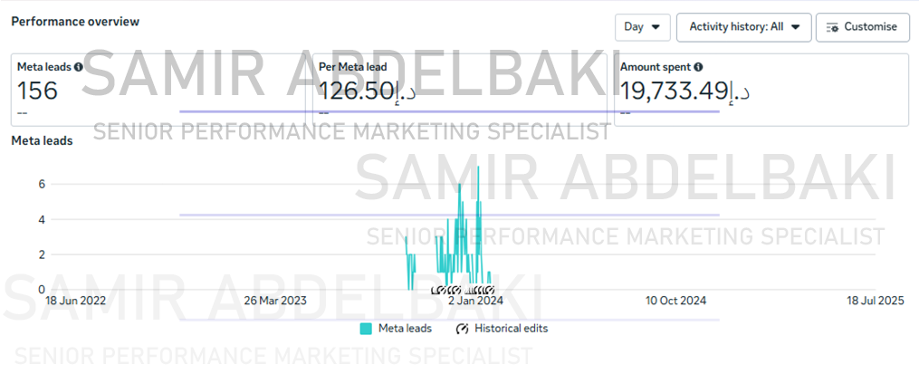Toggle the Meta leads legend label

pos(405,329)
